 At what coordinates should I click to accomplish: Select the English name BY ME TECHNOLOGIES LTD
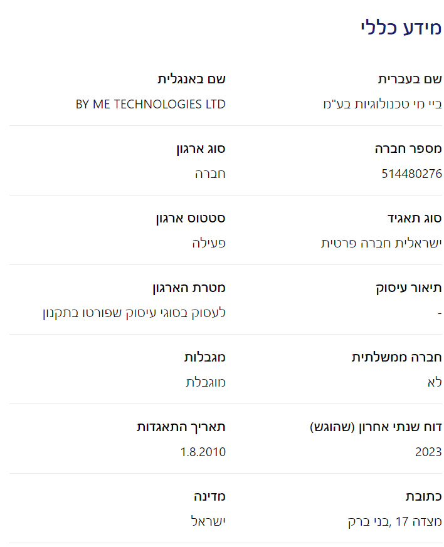[151, 105]
